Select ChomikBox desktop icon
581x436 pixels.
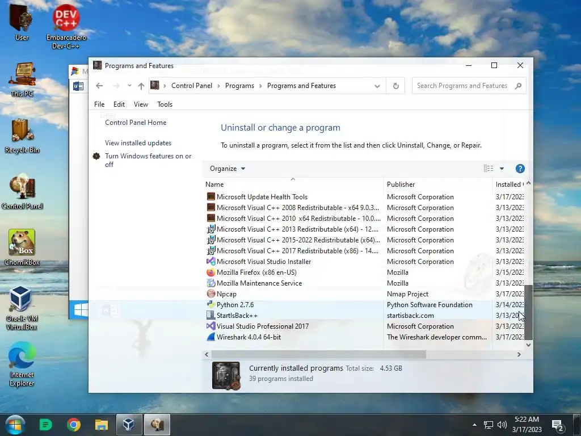tap(22, 247)
